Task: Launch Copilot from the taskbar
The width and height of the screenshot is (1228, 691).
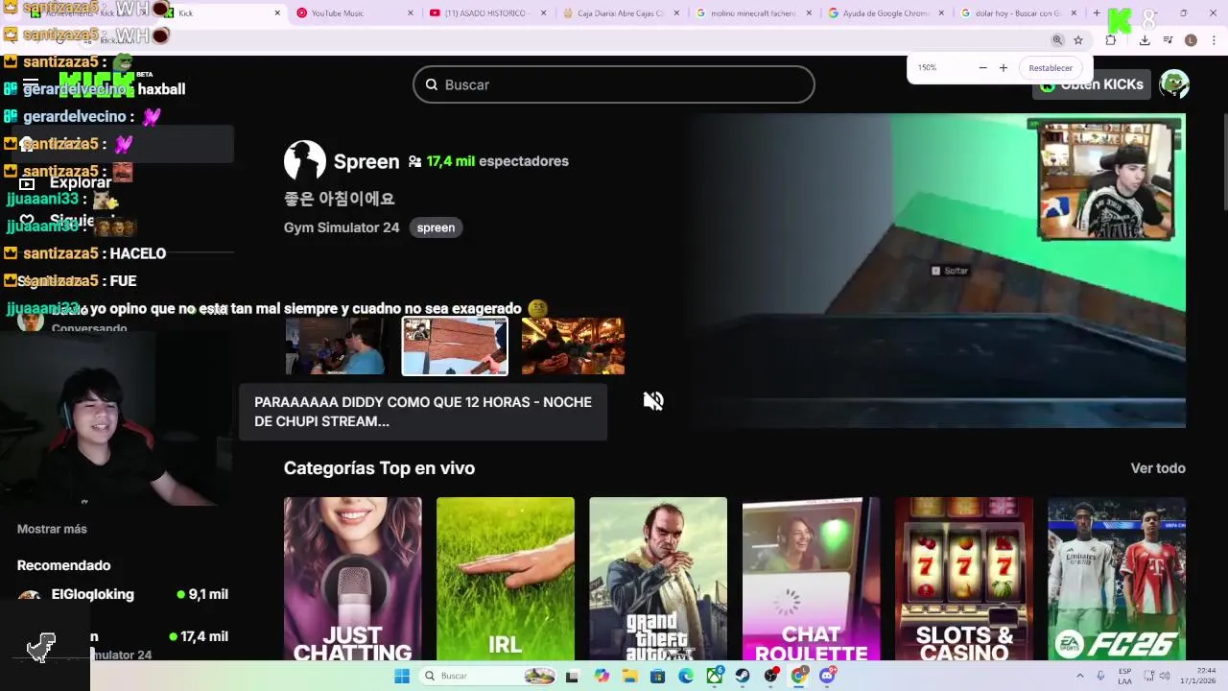Action: 602,676
